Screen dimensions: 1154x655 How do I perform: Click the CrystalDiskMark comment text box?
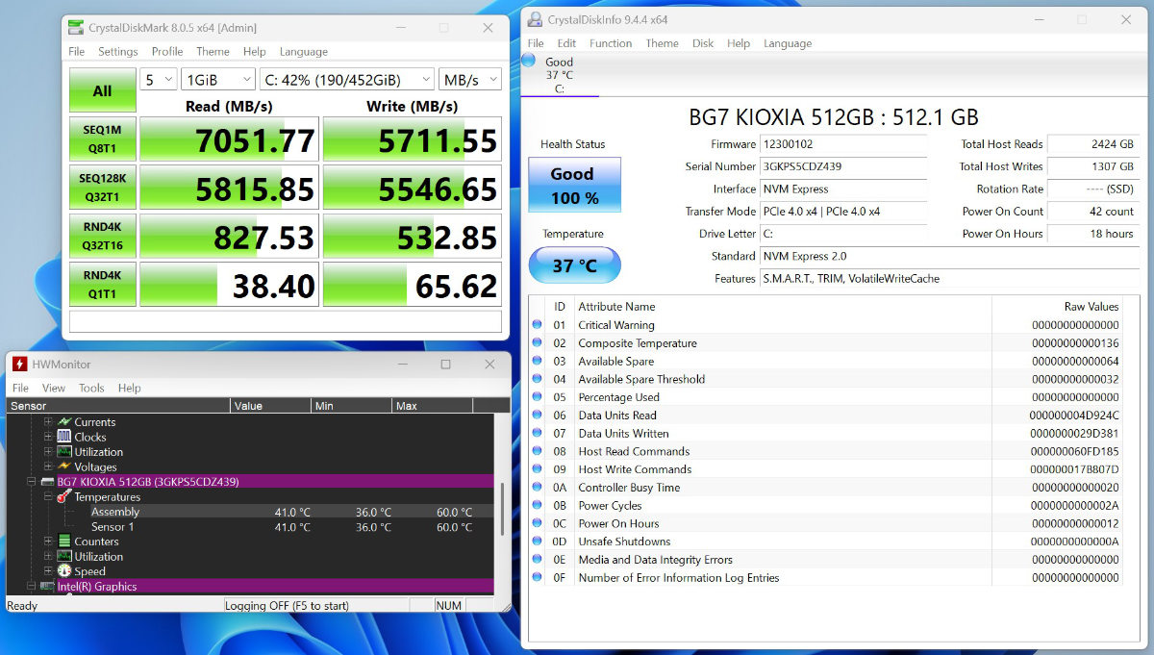point(286,321)
